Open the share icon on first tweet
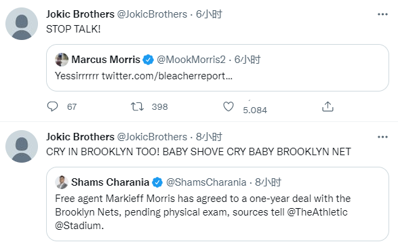The height and width of the screenshot is (244, 398). 327,106
